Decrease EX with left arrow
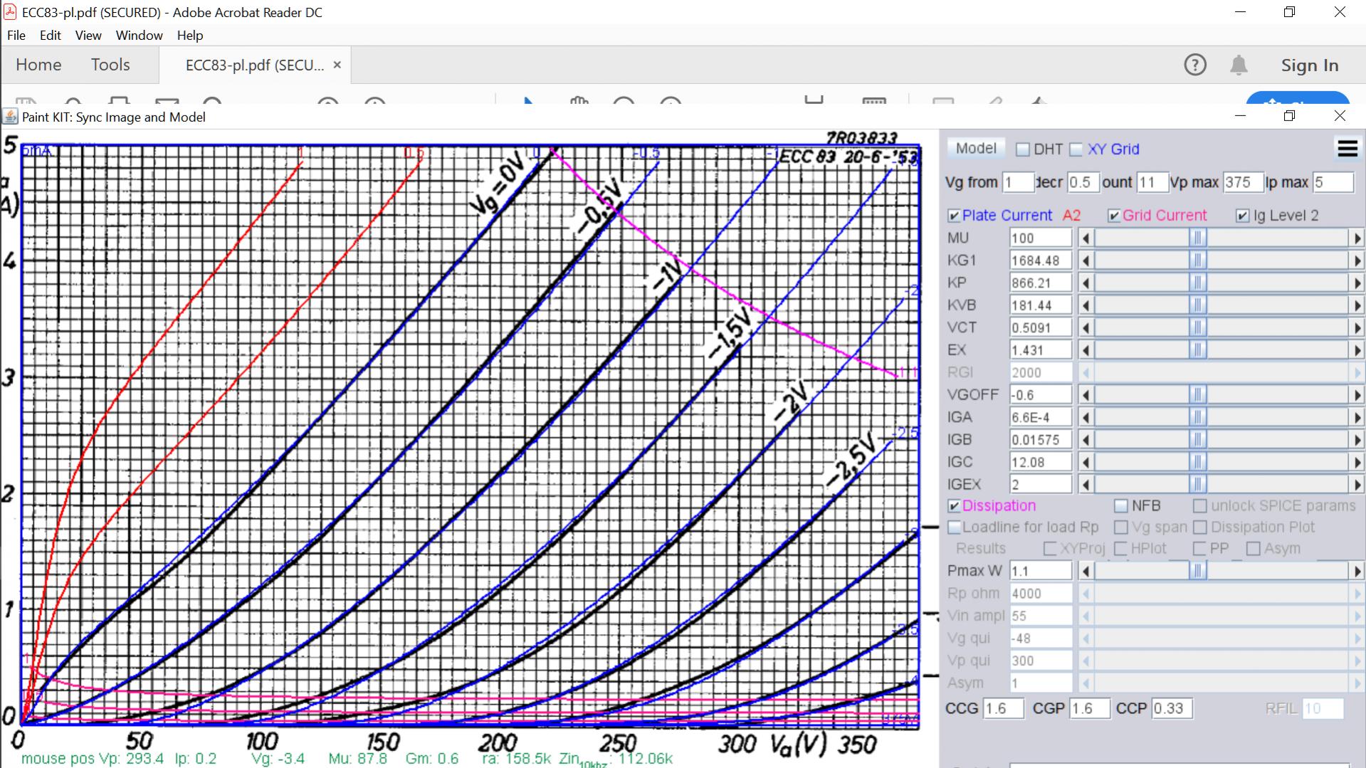This screenshot has width=1366, height=768. 1086,350
